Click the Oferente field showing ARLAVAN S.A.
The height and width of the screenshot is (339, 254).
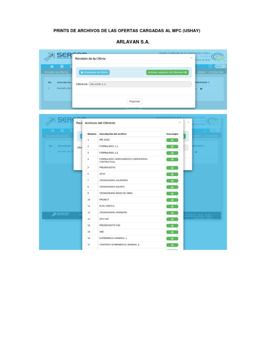pyautogui.click(x=140, y=84)
